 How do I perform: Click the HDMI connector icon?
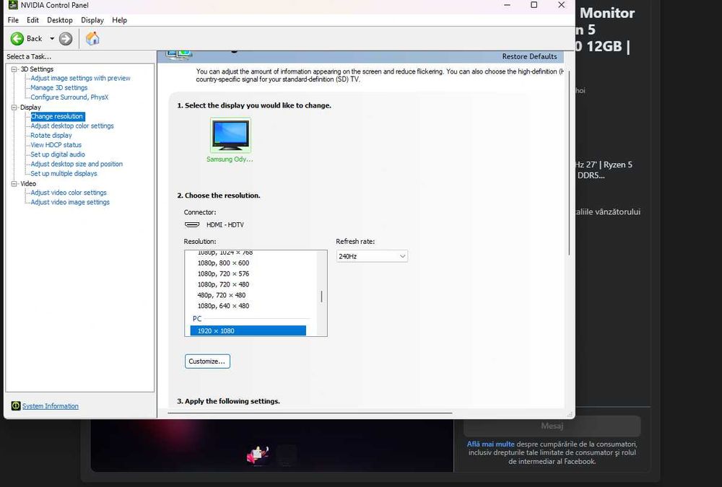(192, 224)
